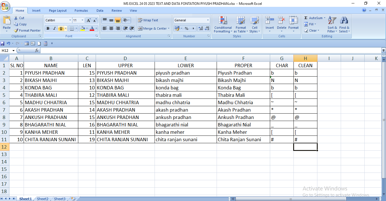The image size is (386, 201).
Task: Click the Conditional Formatting icon
Action: point(223,20)
